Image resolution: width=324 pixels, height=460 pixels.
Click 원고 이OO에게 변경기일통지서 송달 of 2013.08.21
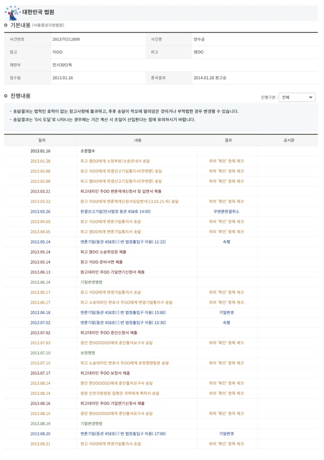tap(111, 444)
